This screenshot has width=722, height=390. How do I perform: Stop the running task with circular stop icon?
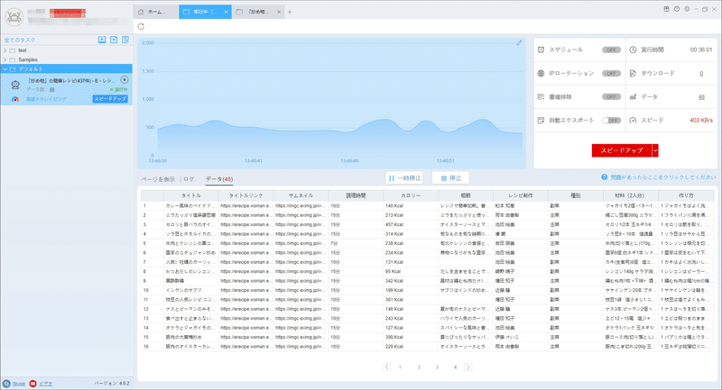click(x=125, y=80)
